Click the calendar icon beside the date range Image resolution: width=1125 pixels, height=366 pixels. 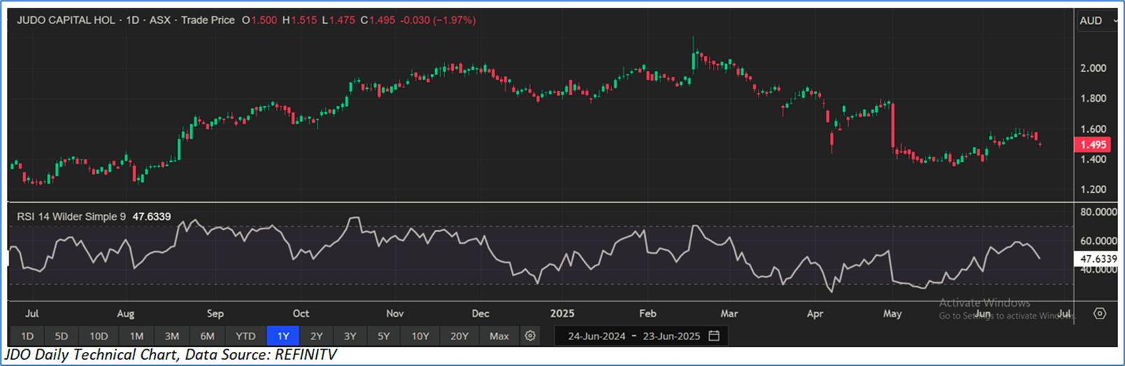(x=714, y=336)
